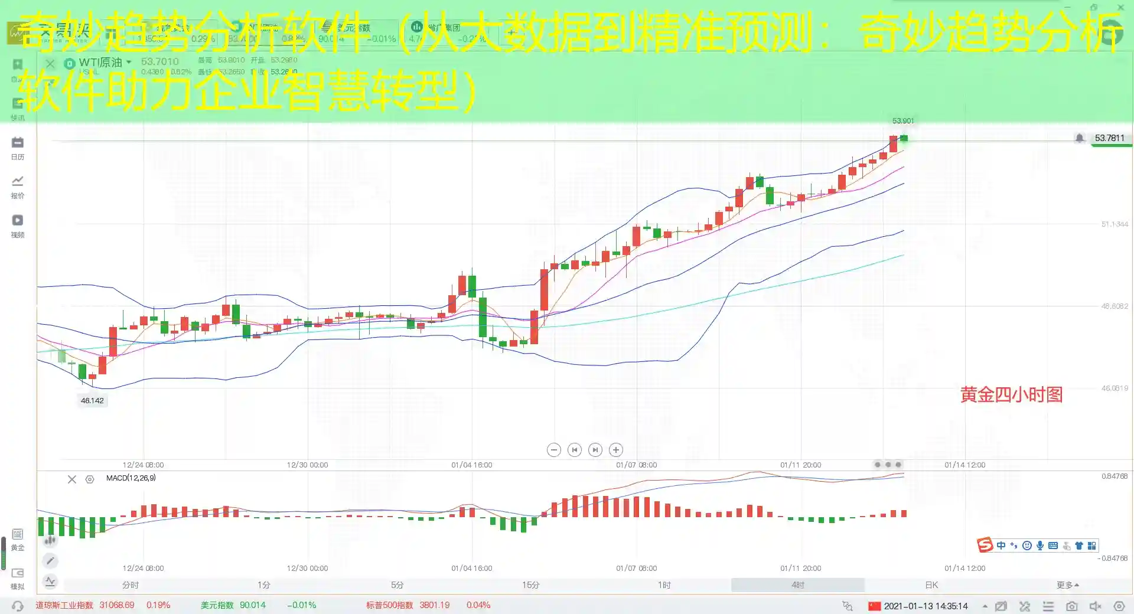Switch to the 15分 timeframe tab
1134x614 pixels.
tap(531, 585)
